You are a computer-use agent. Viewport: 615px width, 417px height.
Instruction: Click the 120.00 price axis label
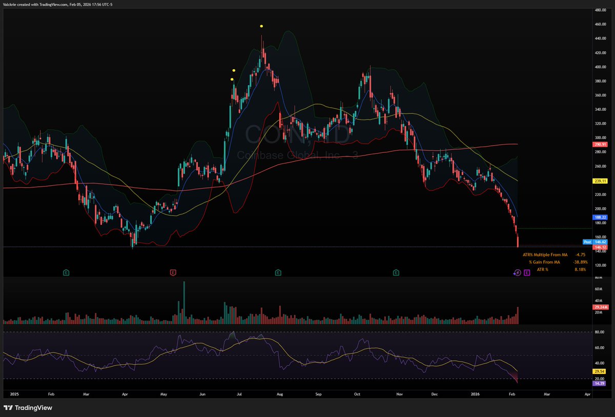601,266
